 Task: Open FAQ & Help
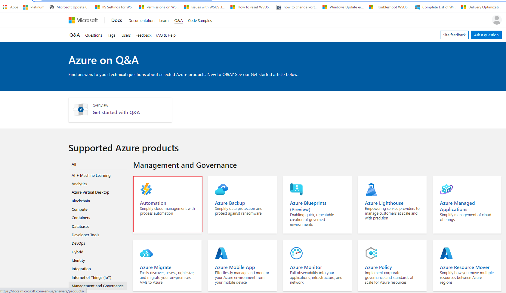[166, 35]
